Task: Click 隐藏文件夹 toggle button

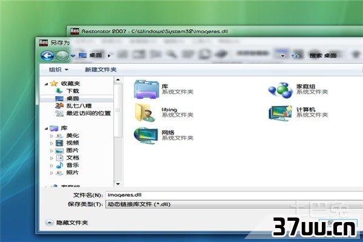Action: point(67,223)
